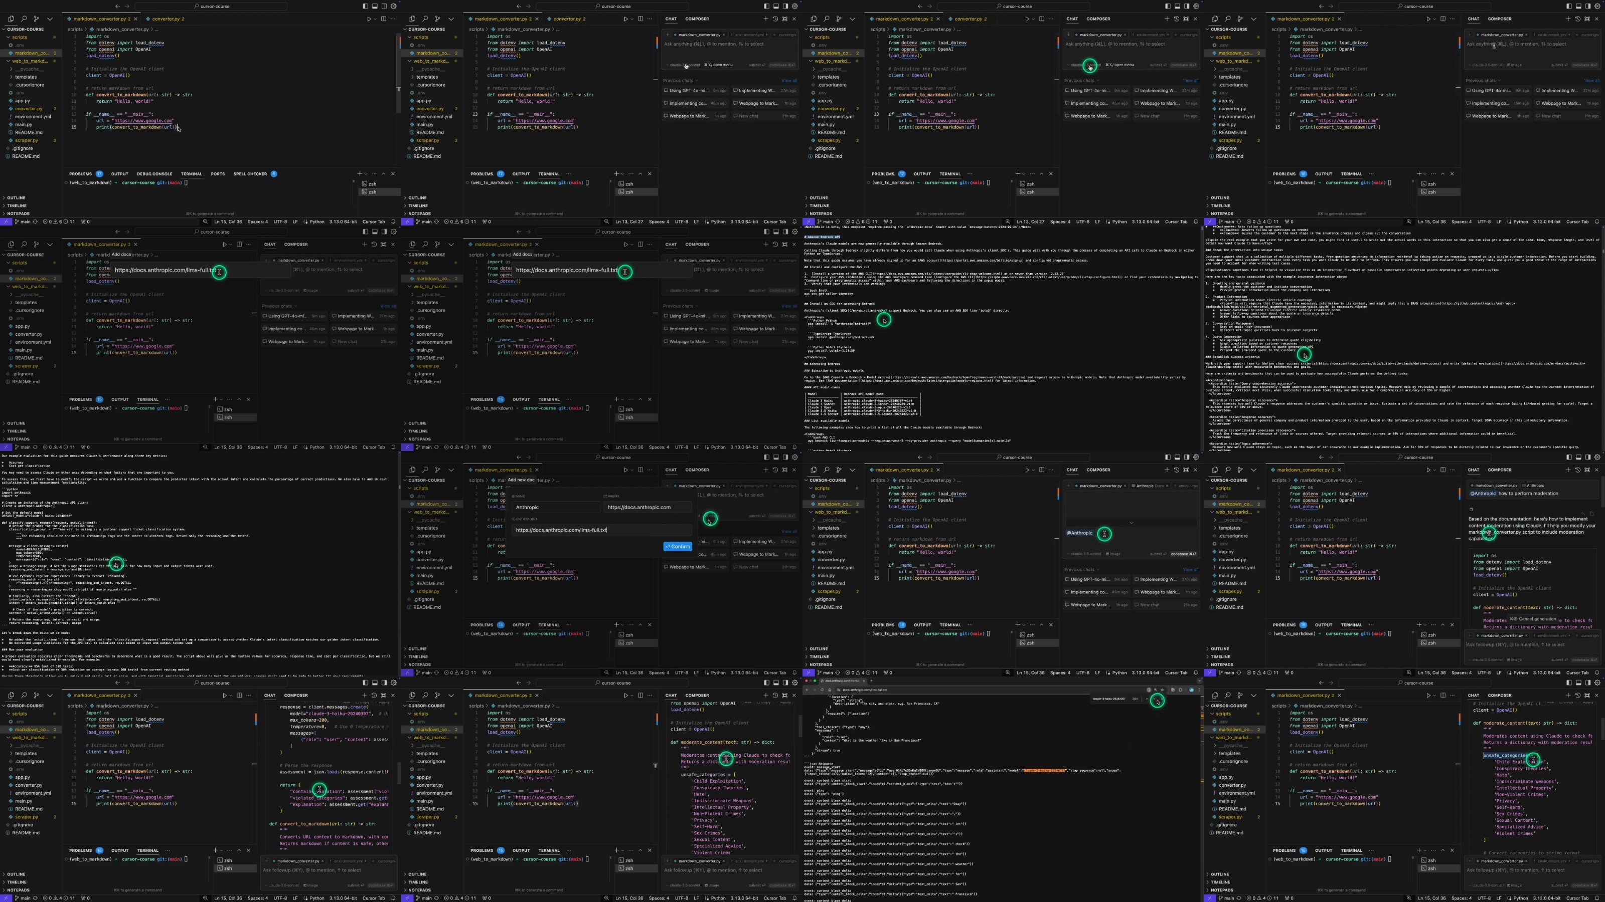Screen dimensions: 1605x902
Task: In the SPELL CHECKER frame, click Cursor Tab status
Action: (x=374, y=221)
